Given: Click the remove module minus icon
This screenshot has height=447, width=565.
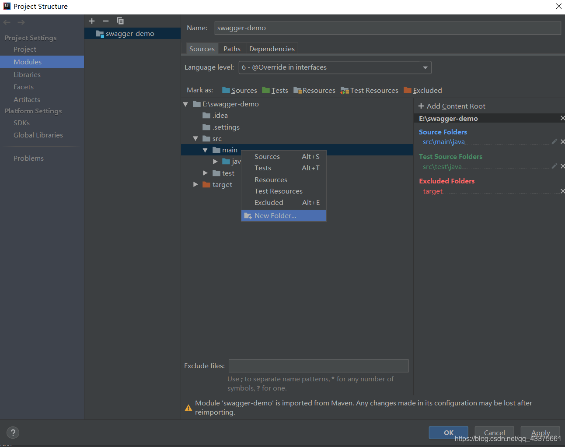Looking at the screenshot, I should [x=106, y=21].
